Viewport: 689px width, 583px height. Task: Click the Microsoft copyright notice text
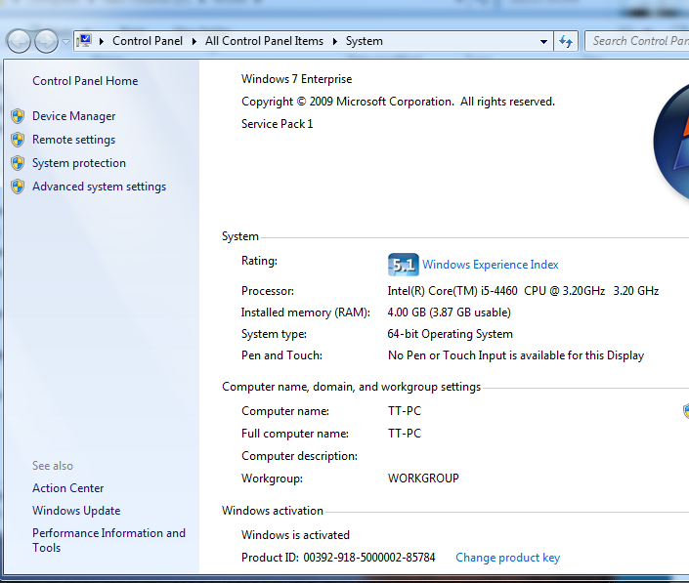(x=398, y=102)
